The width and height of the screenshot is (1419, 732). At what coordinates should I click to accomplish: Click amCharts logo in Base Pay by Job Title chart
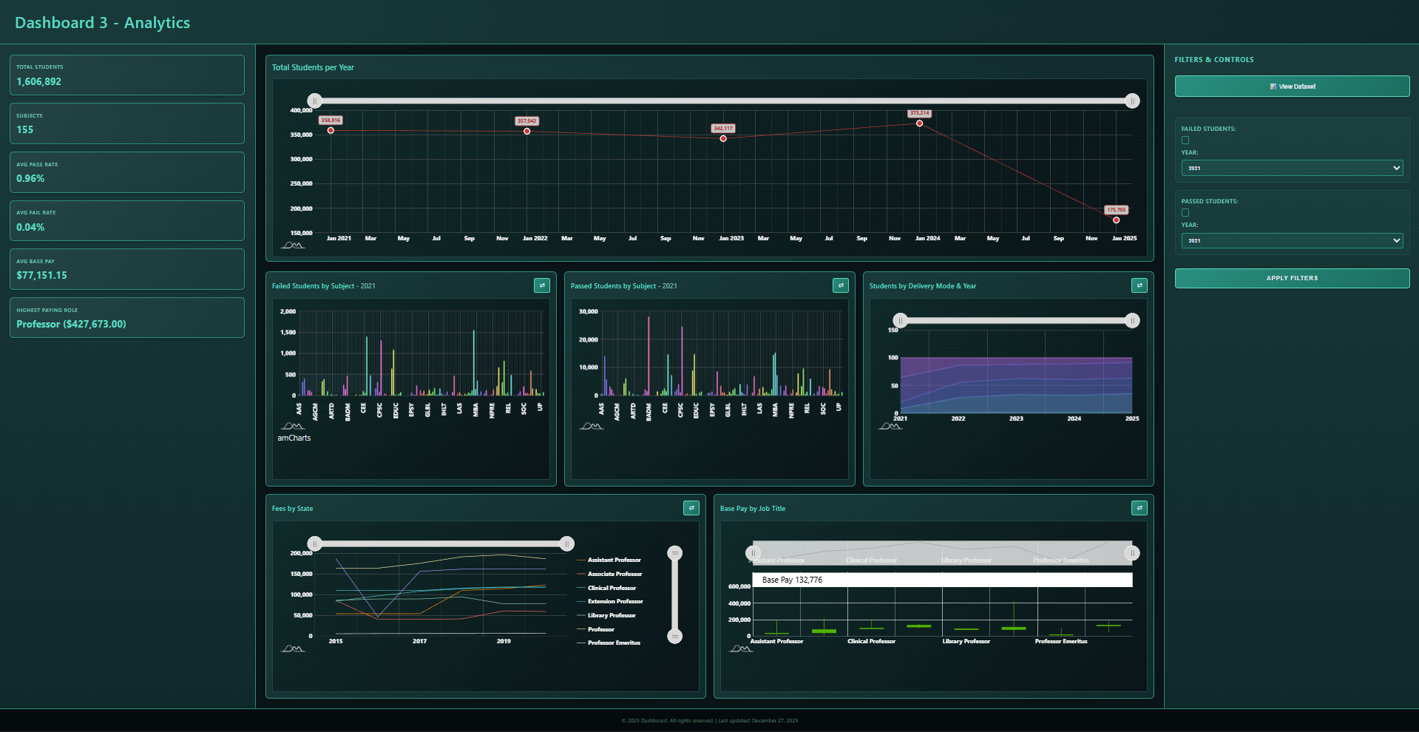741,648
